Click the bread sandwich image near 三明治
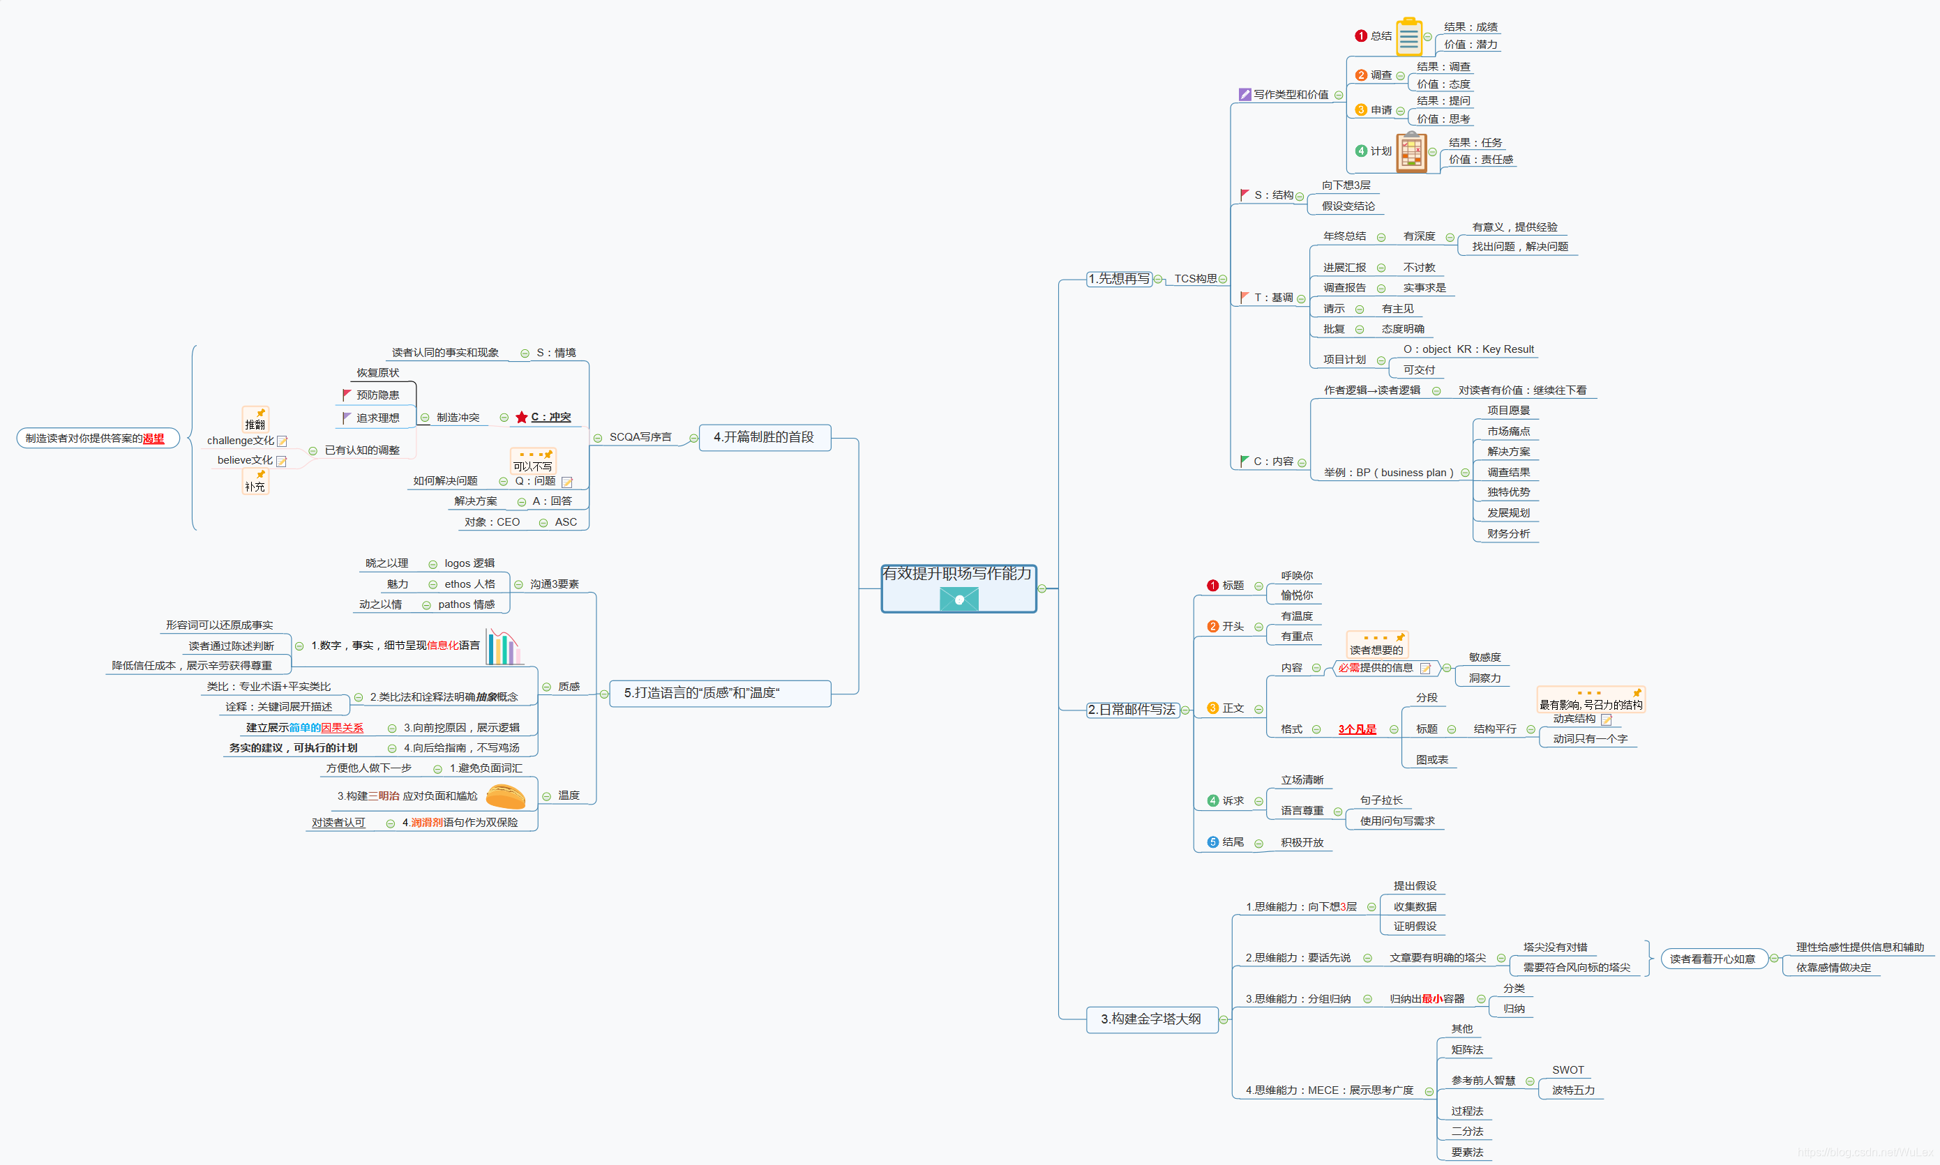Screen dimensions: 1940x1165 click(x=505, y=796)
